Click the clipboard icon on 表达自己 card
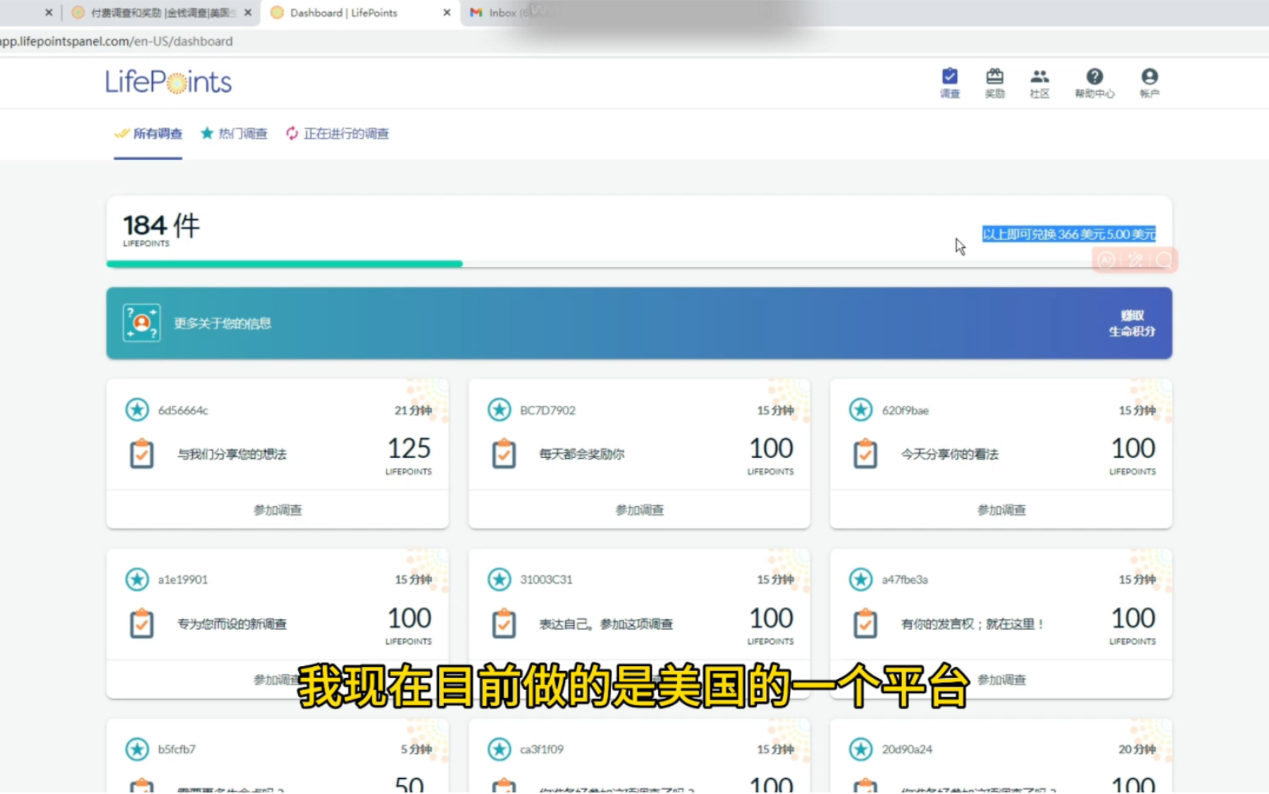 pyautogui.click(x=504, y=624)
